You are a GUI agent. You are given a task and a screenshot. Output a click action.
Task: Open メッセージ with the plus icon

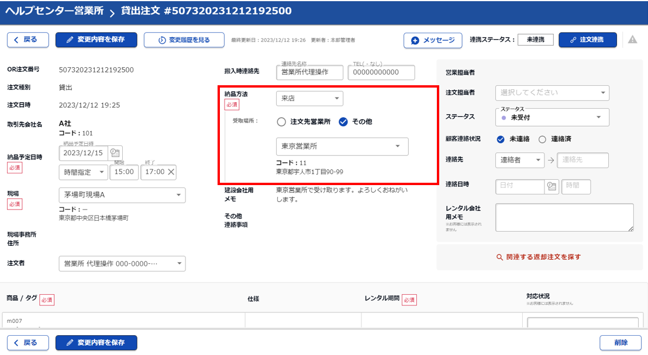coord(432,40)
